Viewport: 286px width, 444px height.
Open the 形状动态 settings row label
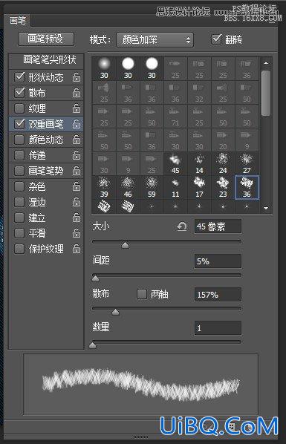point(46,77)
